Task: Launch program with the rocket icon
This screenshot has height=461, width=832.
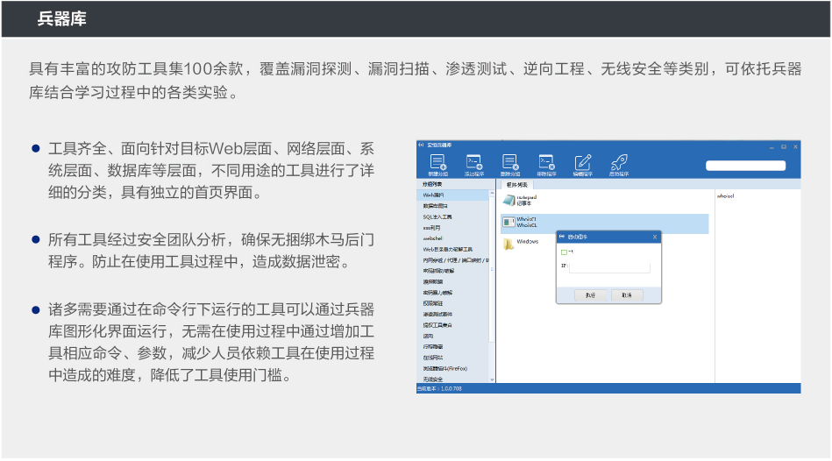Action: [x=618, y=163]
